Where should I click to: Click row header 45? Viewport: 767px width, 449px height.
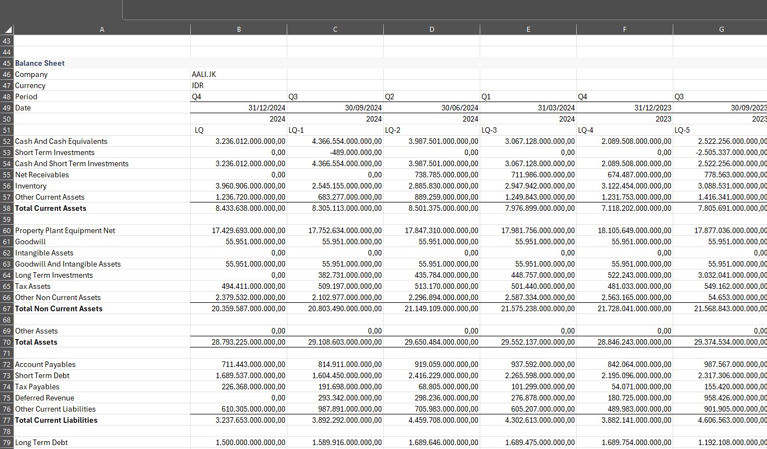click(x=7, y=63)
